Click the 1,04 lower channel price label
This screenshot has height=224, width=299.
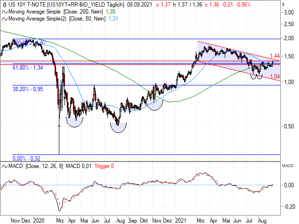(276, 76)
